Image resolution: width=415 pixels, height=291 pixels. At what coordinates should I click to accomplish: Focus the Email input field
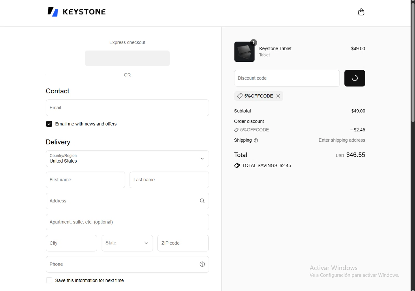click(127, 108)
